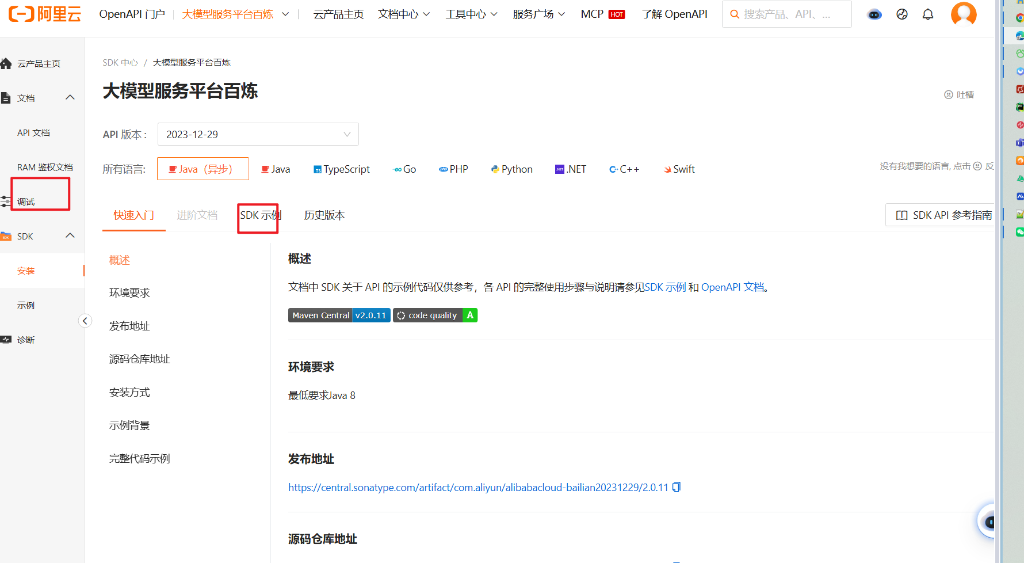The height and width of the screenshot is (563, 1024).
Task: Open the AI assistant robot icon
Action: click(874, 14)
